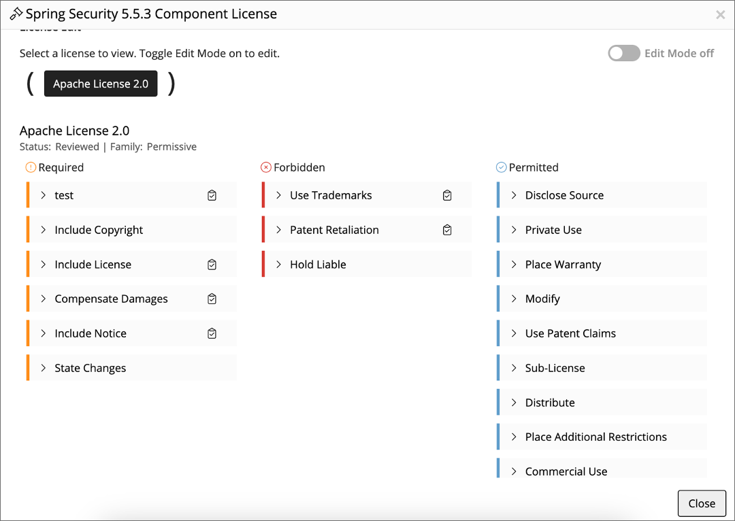This screenshot has width=735, height=521.
Task: Expand the State Changes row
Action: coord(44,368)
